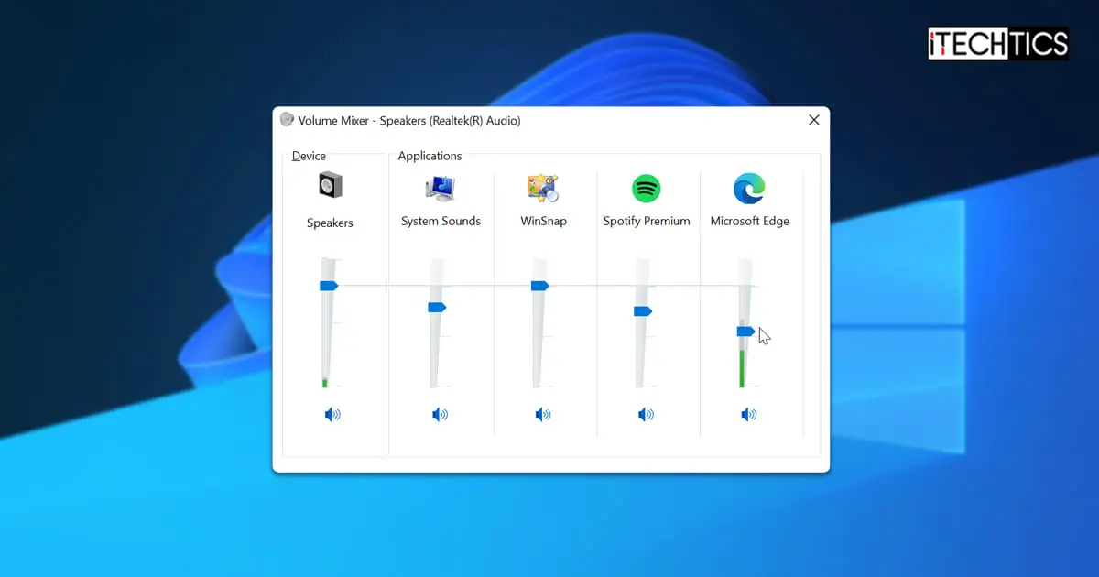Click the Applications section label
1099x577 pixels.
click(430, 156)
